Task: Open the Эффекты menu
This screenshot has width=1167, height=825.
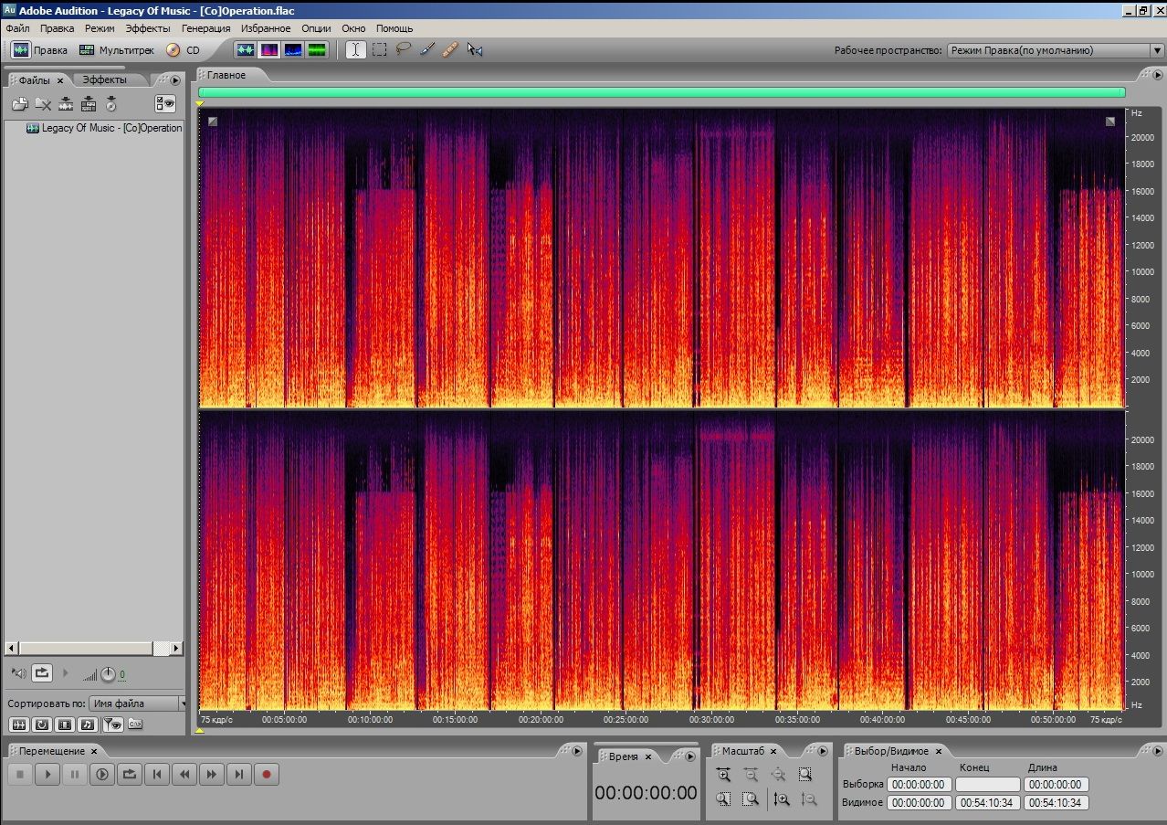Action: [x=147, y=28]
